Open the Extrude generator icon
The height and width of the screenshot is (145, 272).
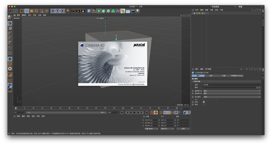pyautogui.click(x=104, y=11)
